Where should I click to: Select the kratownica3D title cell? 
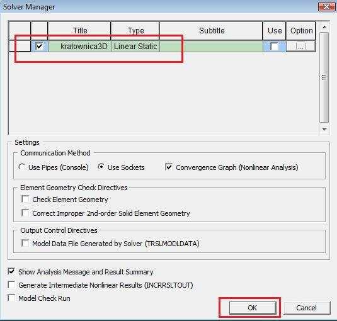point(80,46)
